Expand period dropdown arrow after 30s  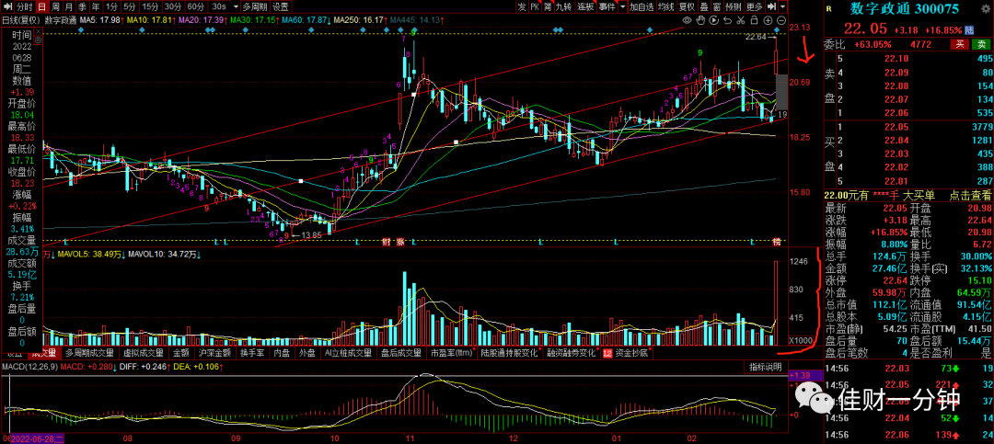[236, 7]
